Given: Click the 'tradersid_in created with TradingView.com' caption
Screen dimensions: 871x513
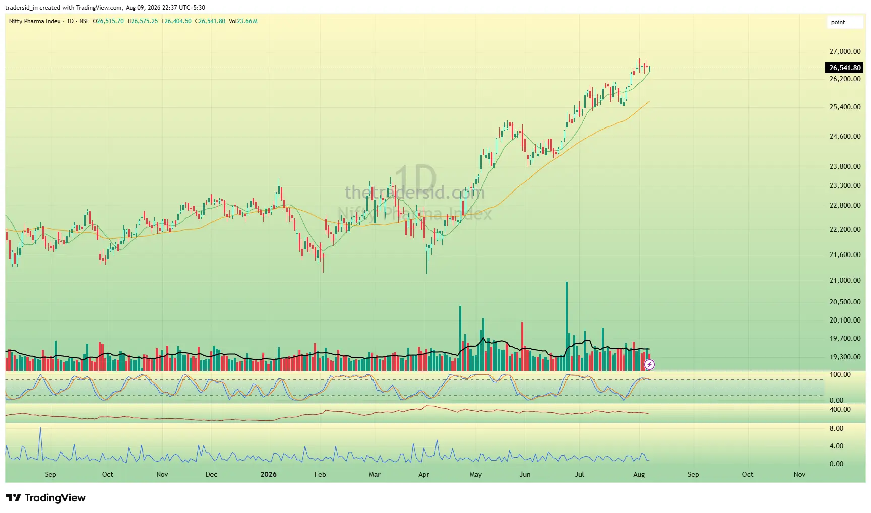Looking at the screenshot, I should (x=64, y=8).
